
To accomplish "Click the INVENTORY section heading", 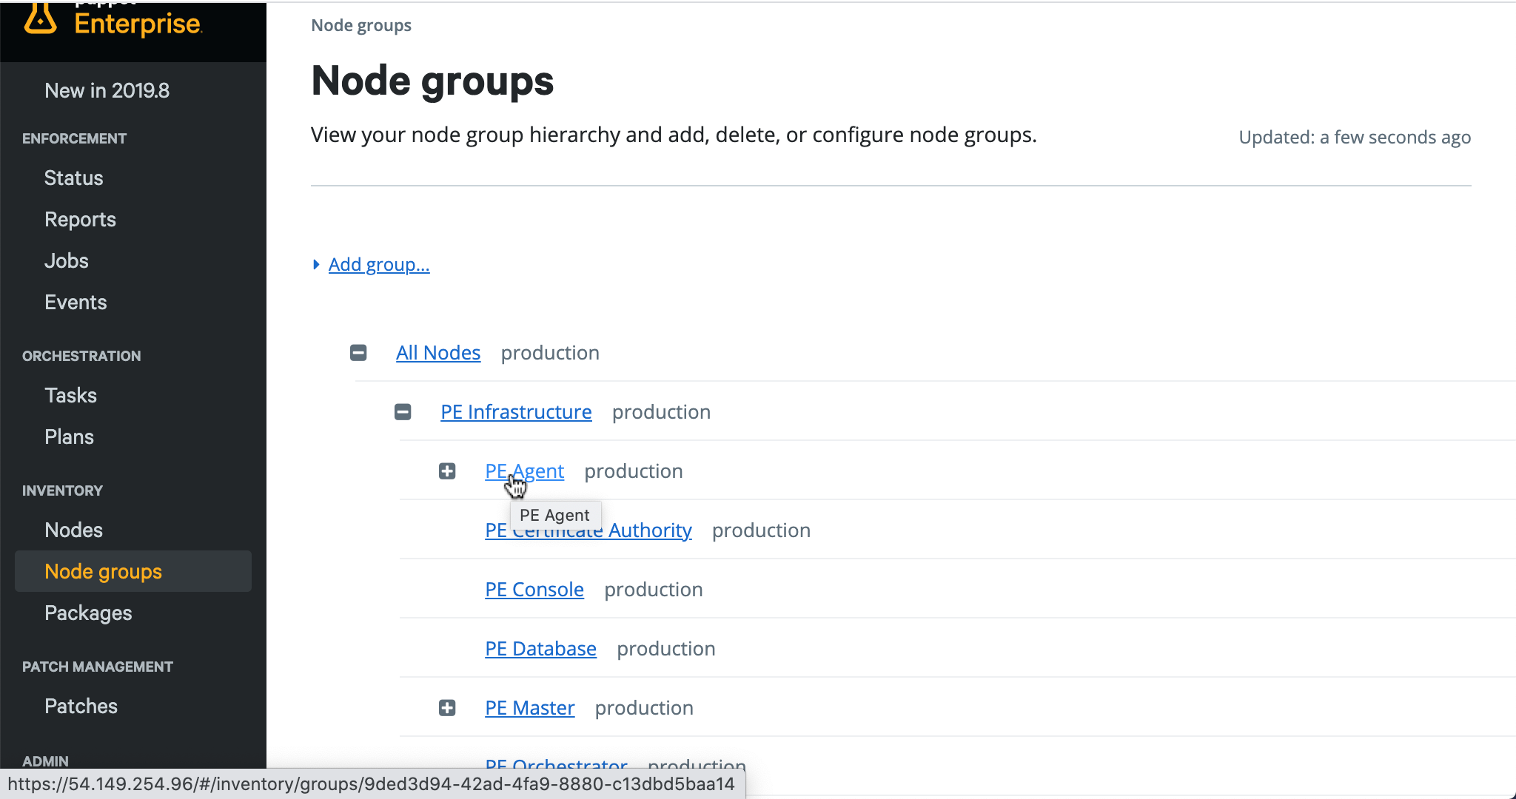I will 62,490.
